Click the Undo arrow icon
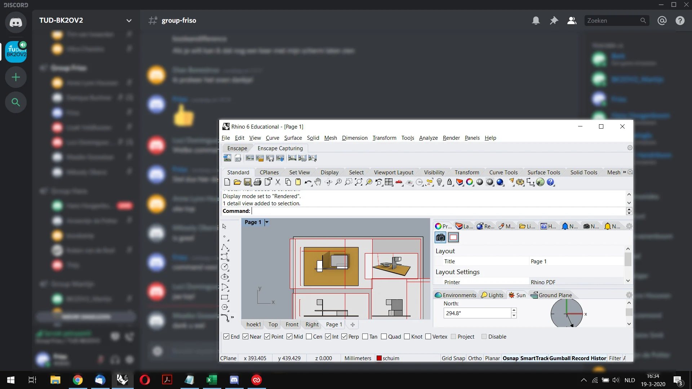 tap(307, 182)
